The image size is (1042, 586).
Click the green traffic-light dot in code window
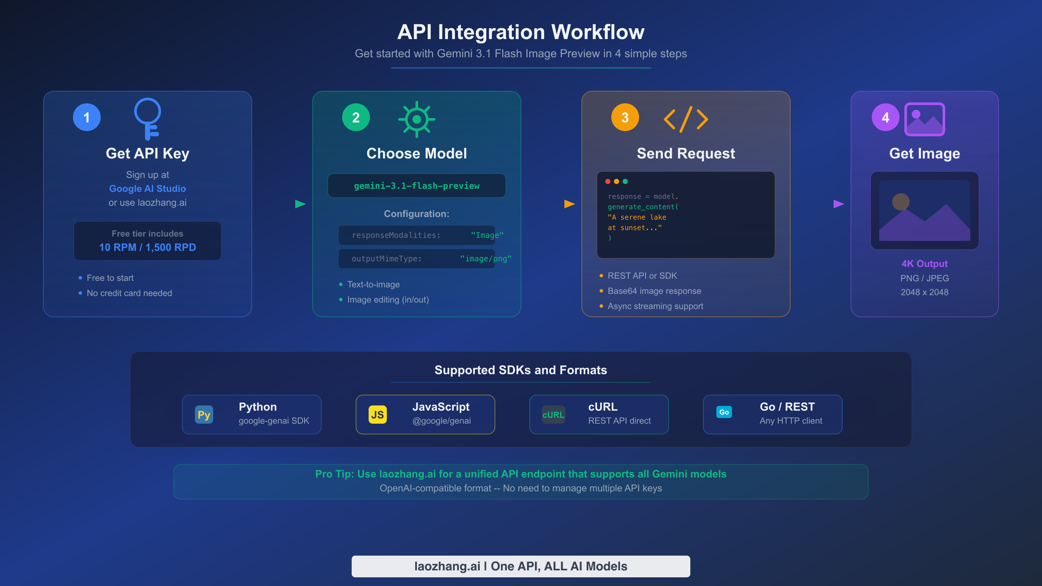pos(625,181)
